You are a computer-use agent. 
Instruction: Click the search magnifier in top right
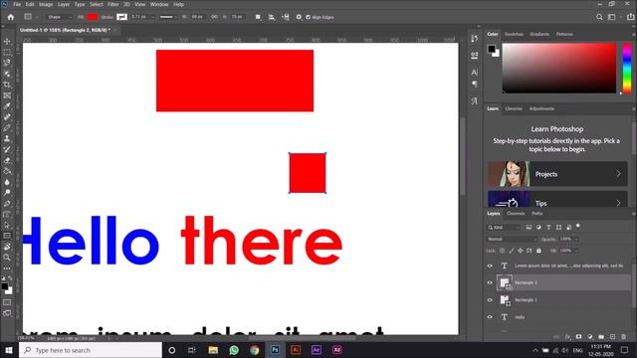599,17
